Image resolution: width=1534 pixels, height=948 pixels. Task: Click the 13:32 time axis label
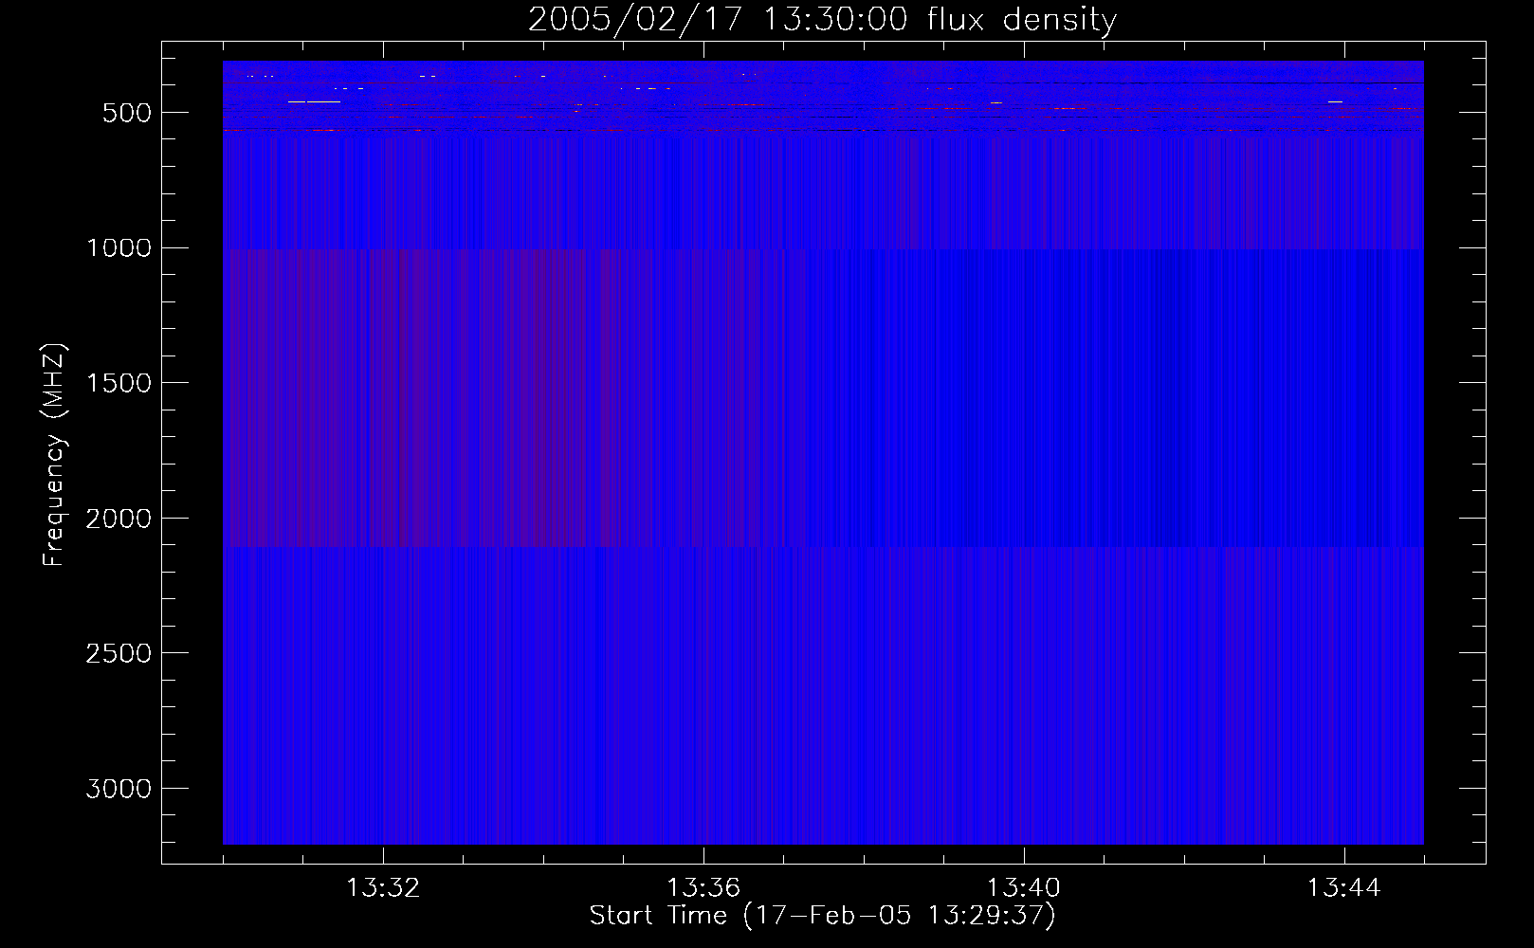tap(383, 888)
